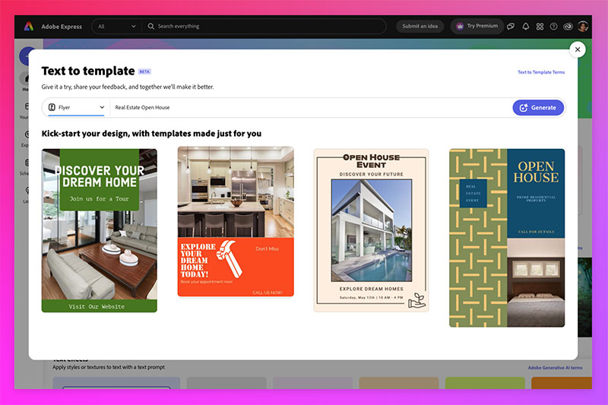Click the Try Premium button
The width and height of the screenshot is (608, 405).
[x=477, y=26]
